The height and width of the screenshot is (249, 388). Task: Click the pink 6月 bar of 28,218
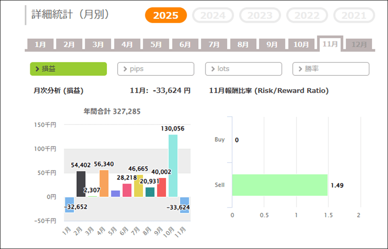127,190
